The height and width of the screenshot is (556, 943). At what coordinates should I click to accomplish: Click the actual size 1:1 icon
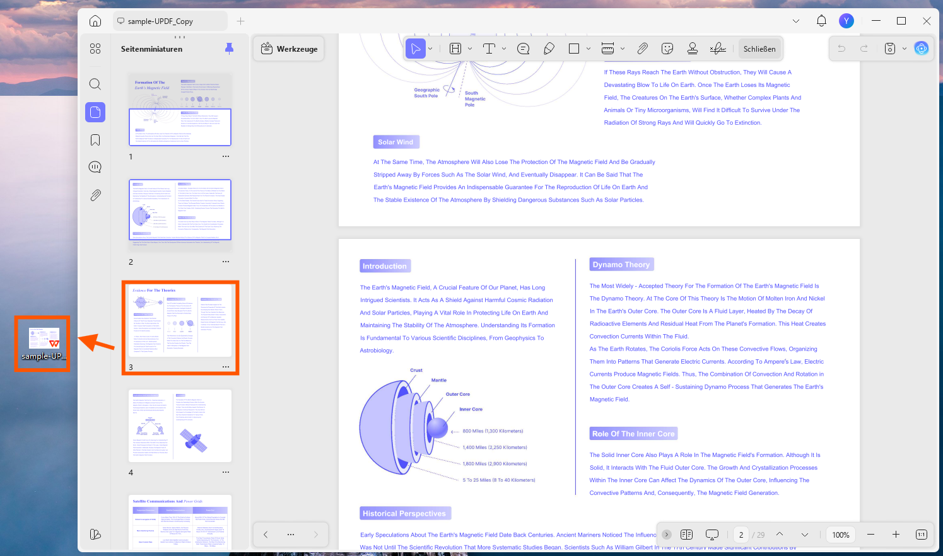[x=921, y=535]
